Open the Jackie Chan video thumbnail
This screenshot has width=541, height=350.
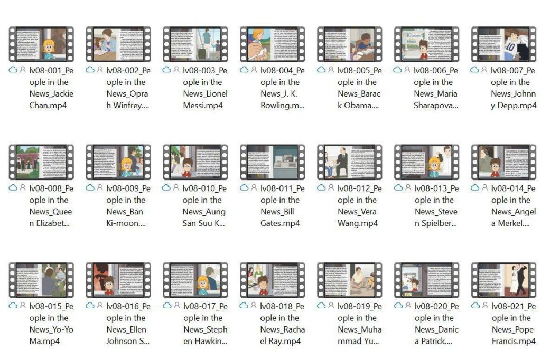41,44
